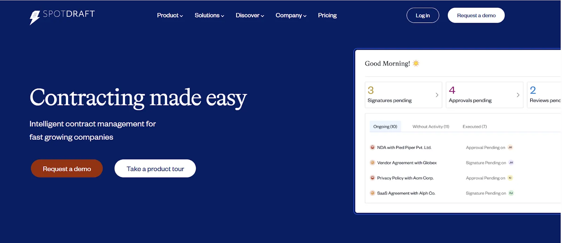Go to the Pricing page
This screenshot has height=243, width=562.
(x=327, y=15)
